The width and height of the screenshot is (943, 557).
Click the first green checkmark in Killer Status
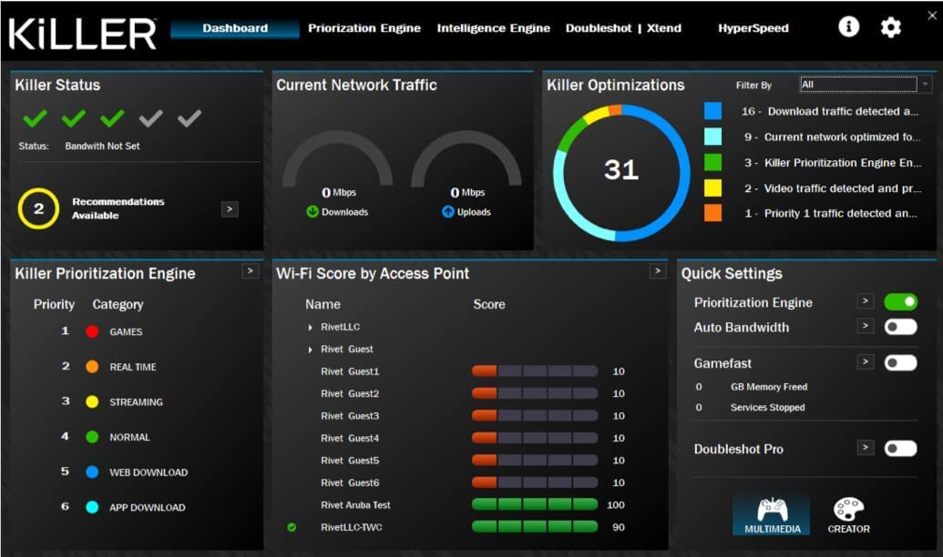(34, 118)
